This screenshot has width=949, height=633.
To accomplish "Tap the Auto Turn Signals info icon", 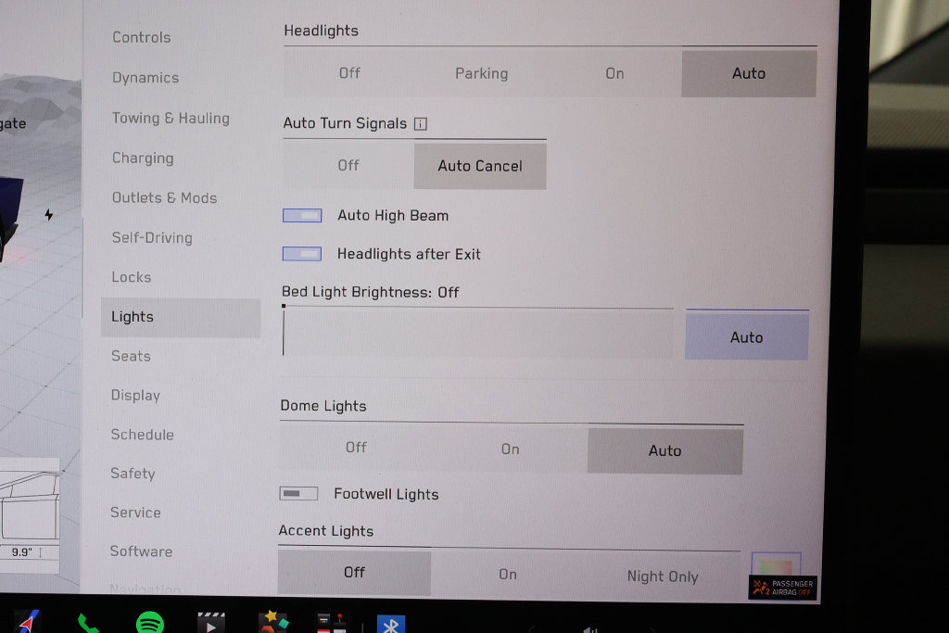I will 420,124.
